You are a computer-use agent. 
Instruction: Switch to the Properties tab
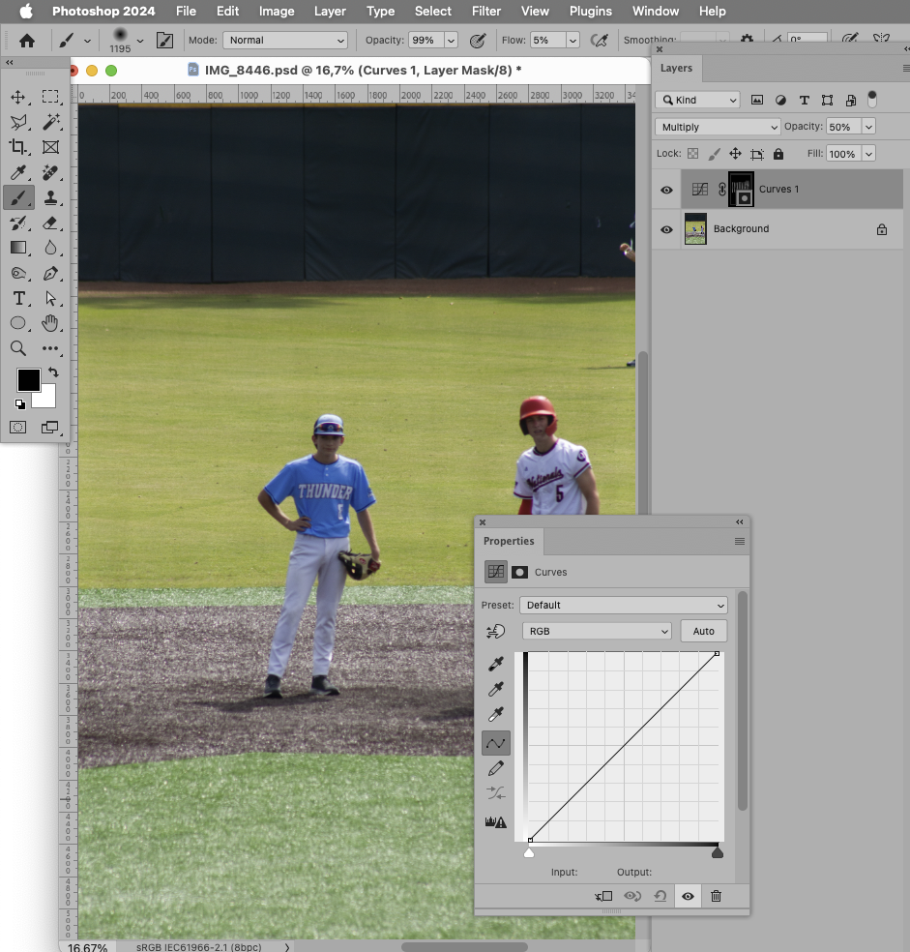(x=509, y=541)
